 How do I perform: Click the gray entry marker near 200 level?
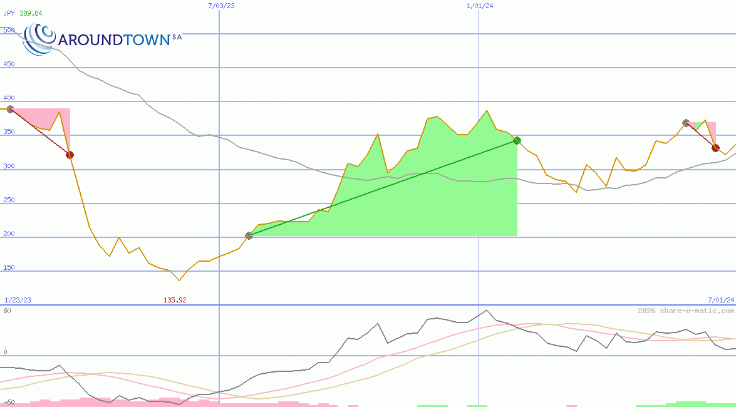249,235
